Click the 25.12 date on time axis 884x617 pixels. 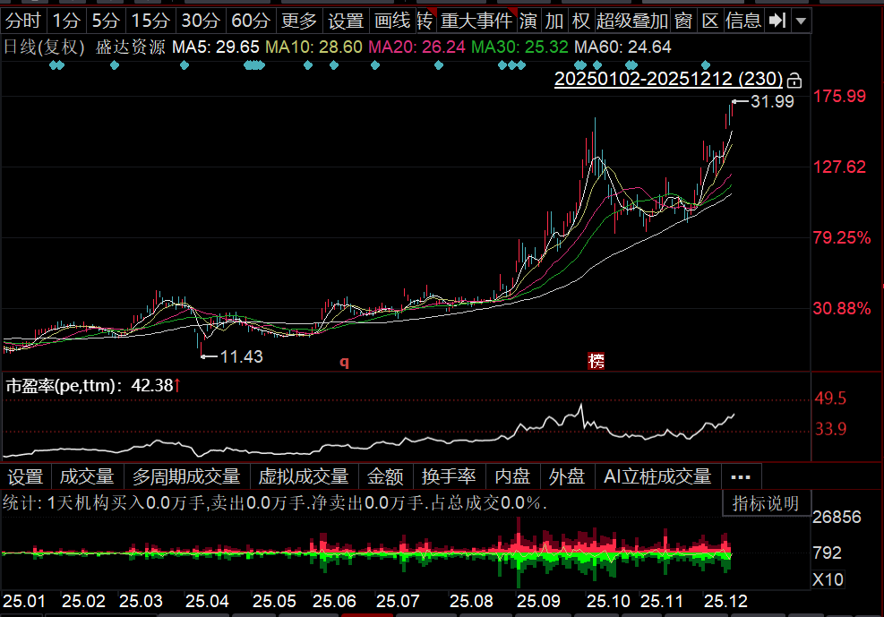pyautogui.click(x=725, y=602)
